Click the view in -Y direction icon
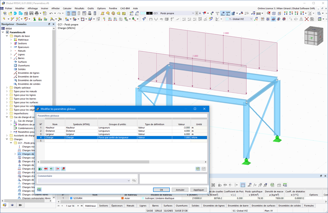This screenshot has width=328, height=213. coord(291,13)
